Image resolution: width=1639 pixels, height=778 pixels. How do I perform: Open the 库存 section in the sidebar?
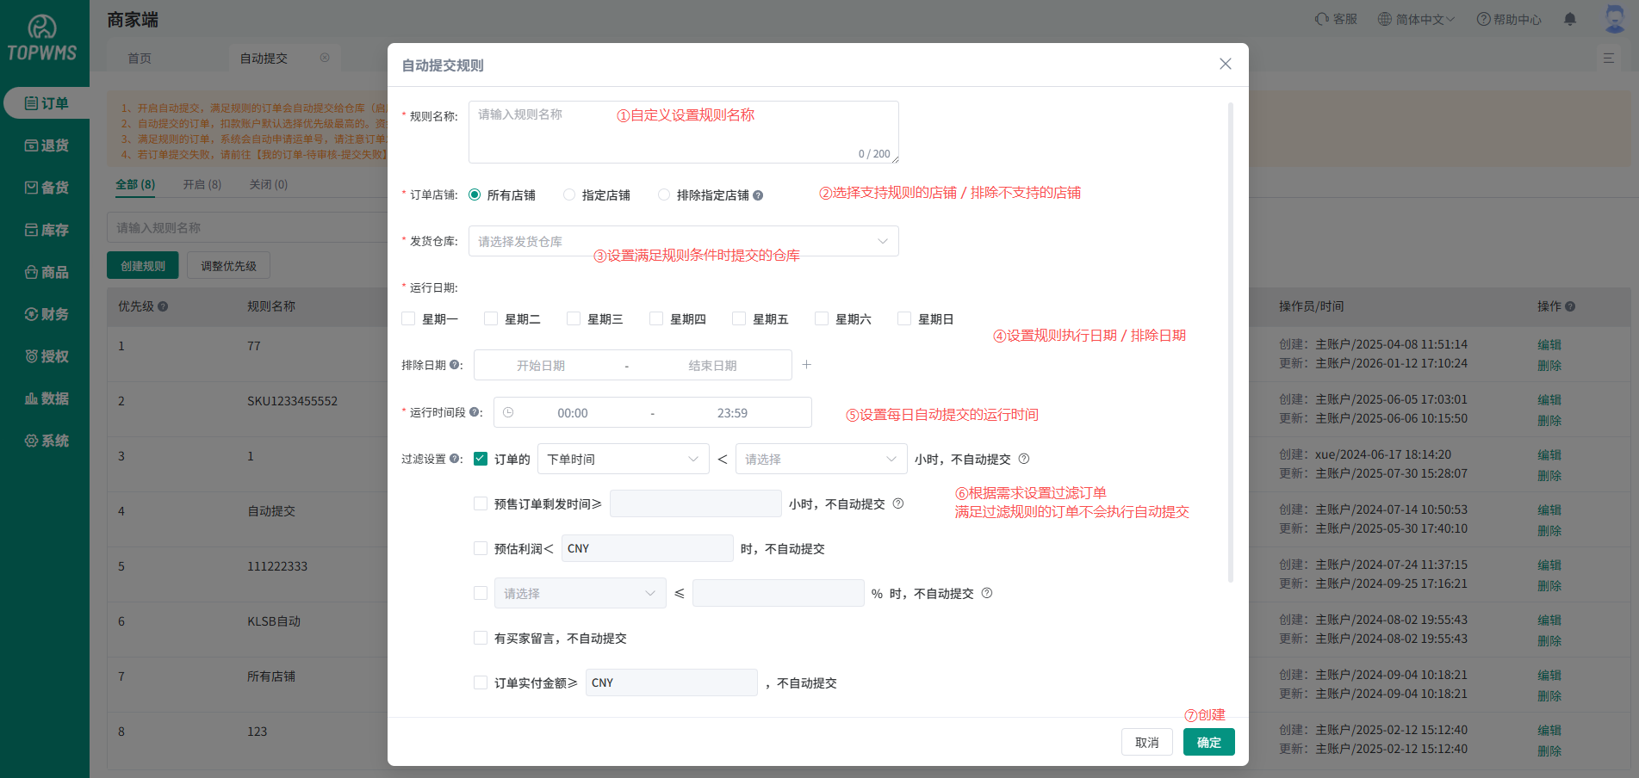tap(47, 229)
